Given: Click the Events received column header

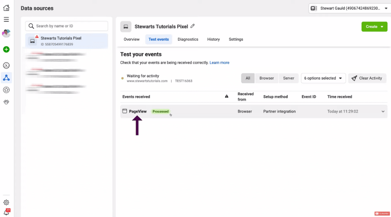Looking at the screenshot, I should pos(136,96).
